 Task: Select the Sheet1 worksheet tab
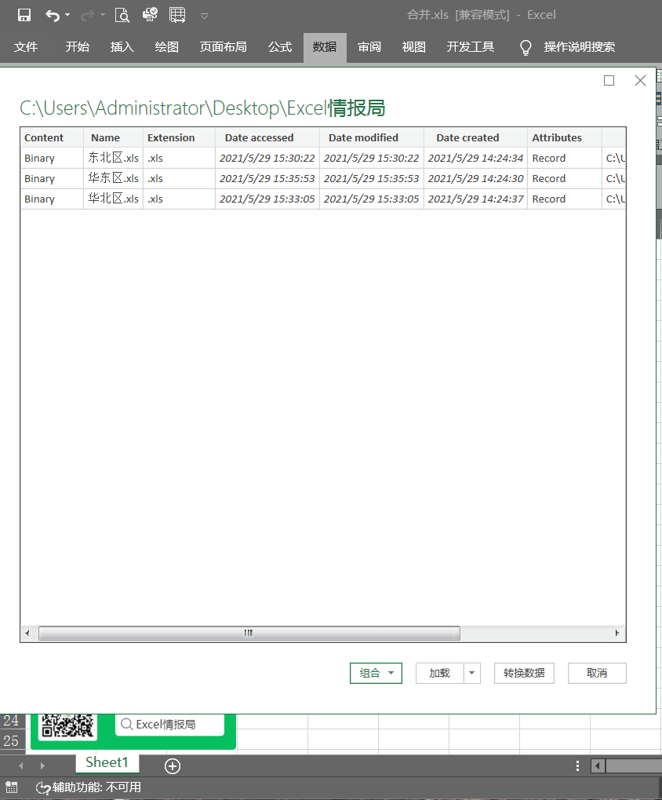[x=107, y=763]
